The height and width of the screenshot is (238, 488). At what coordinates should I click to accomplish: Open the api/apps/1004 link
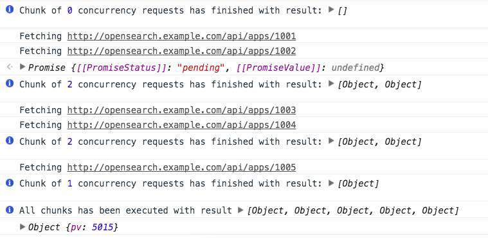click(181, 125)
